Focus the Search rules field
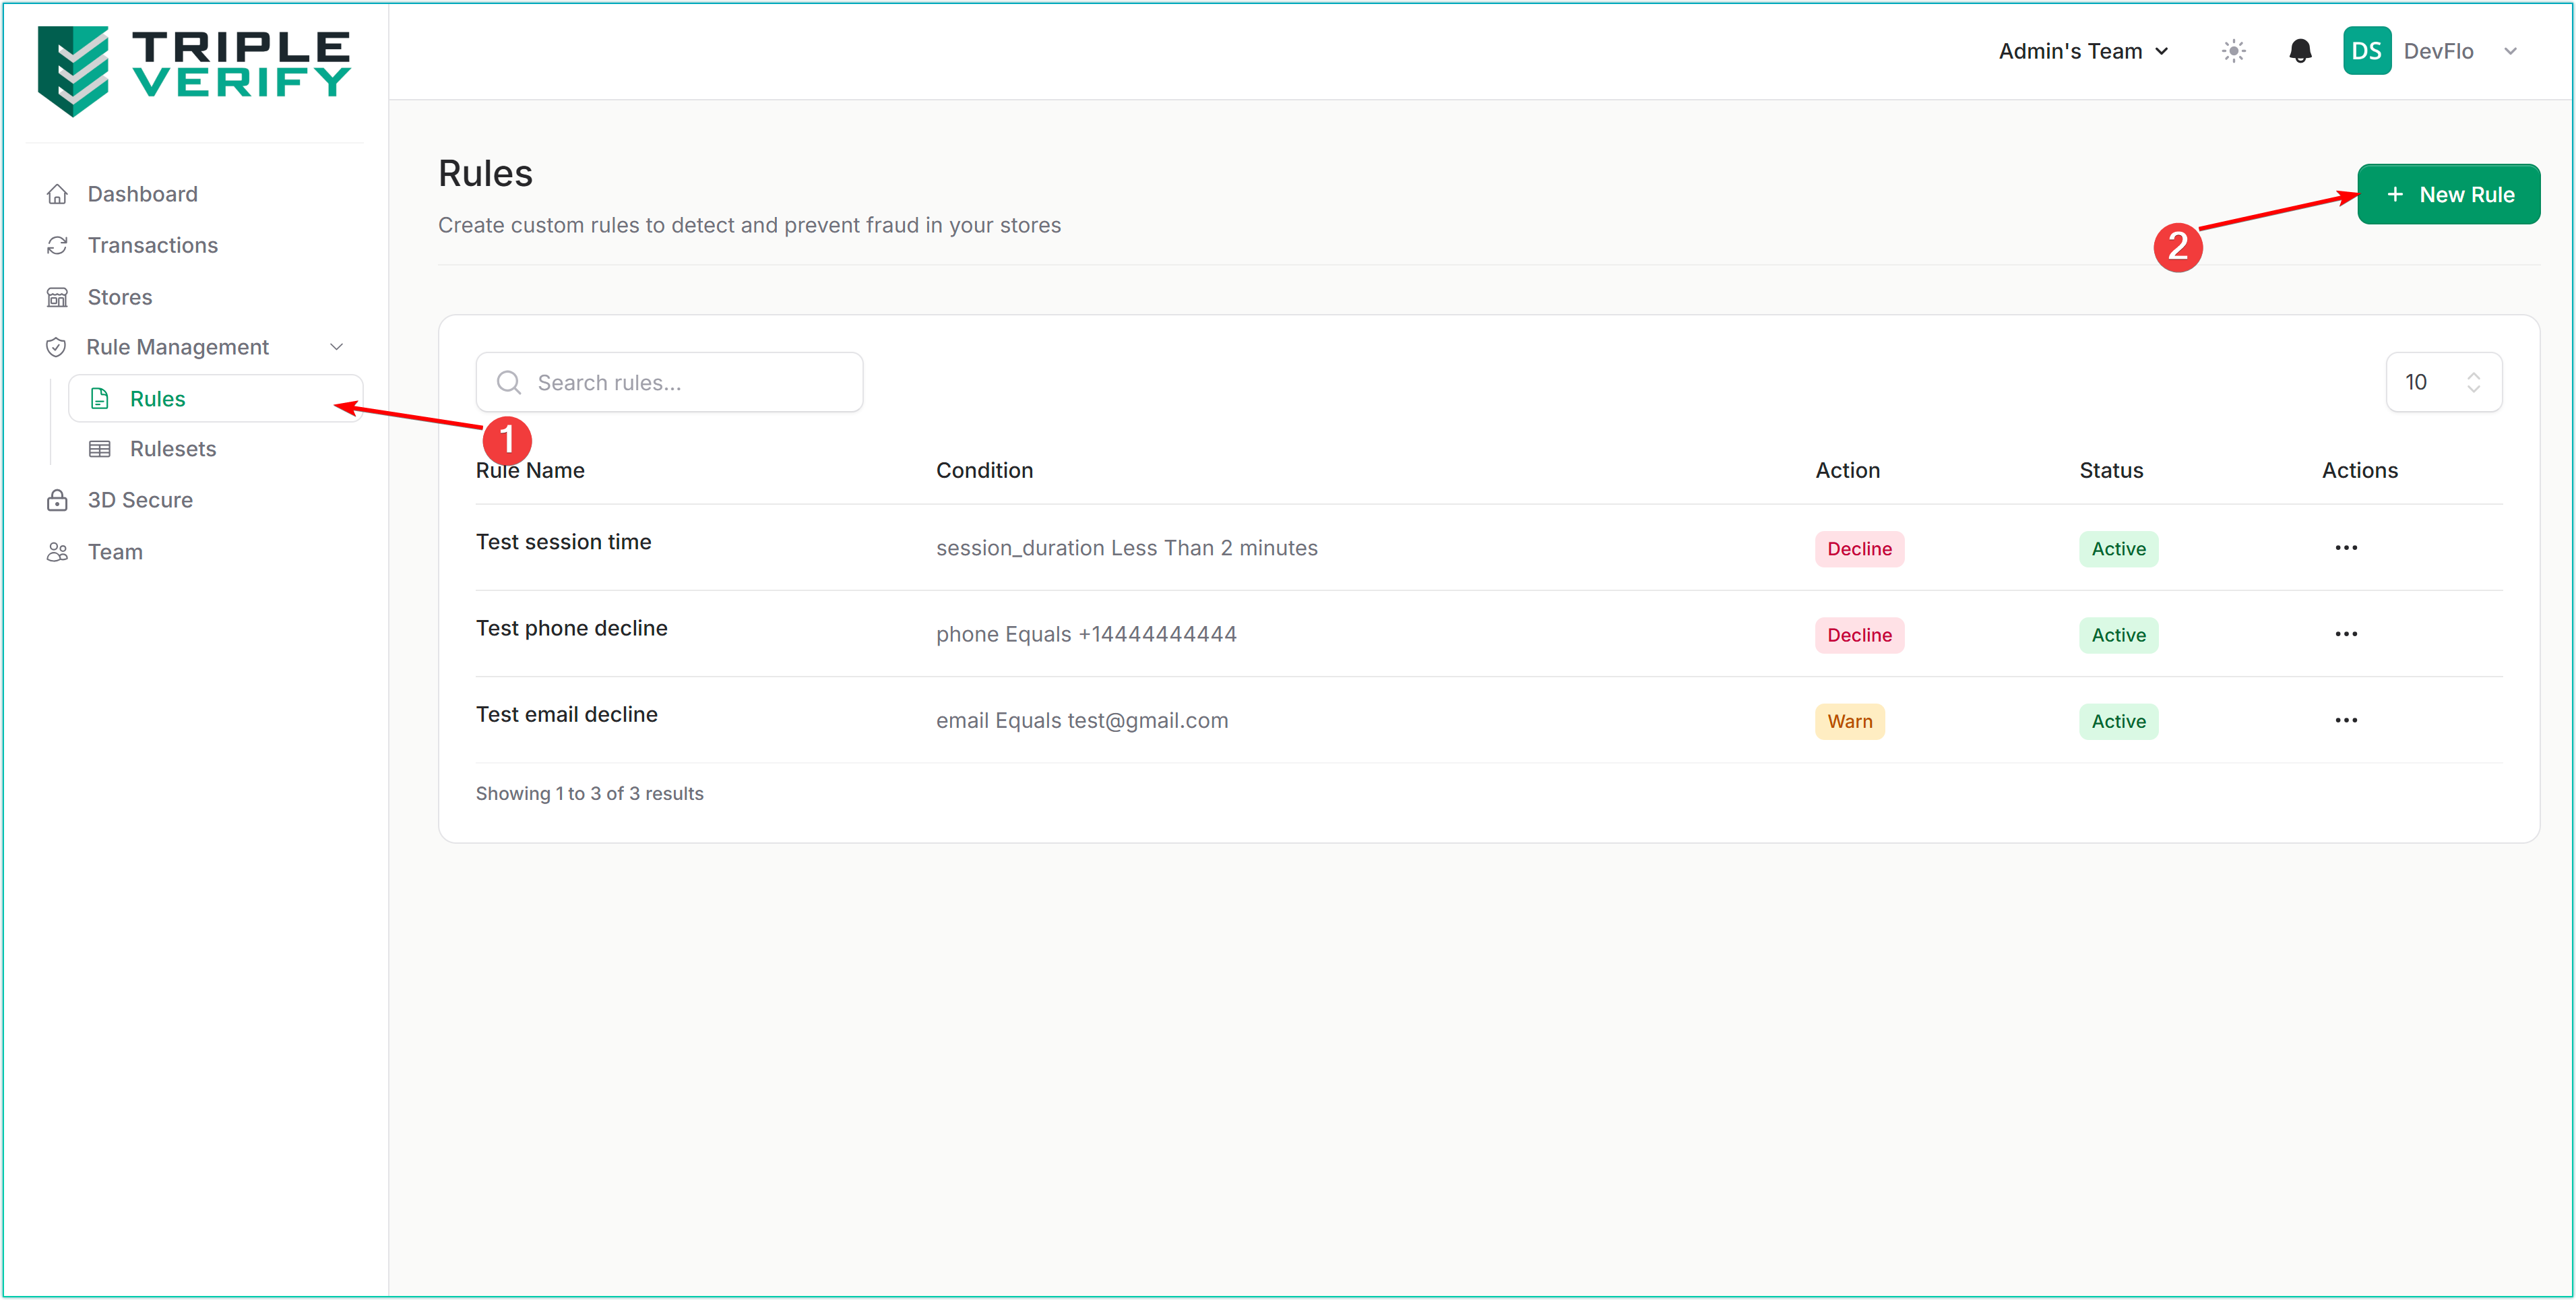Screen dimensions: 2576x1300 point(690,383)
